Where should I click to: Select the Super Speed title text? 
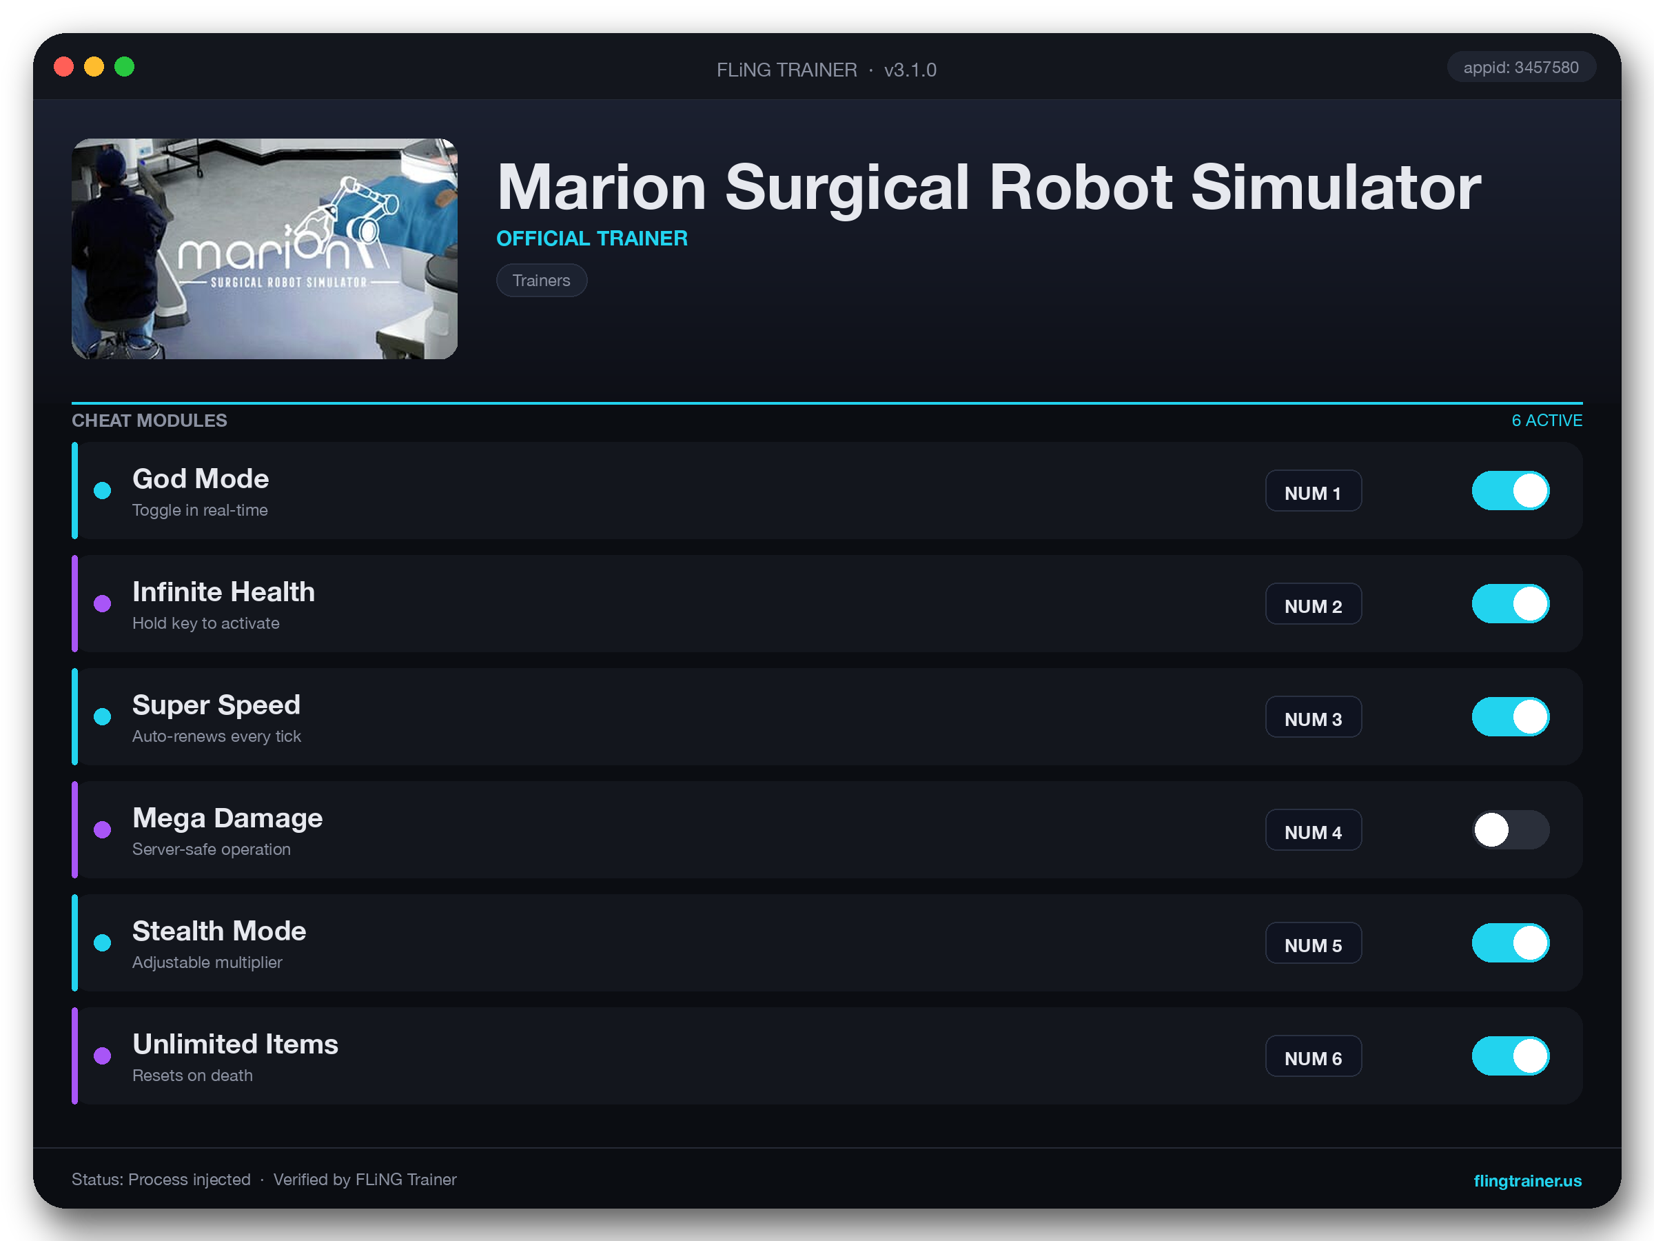click(x=216, y=705)
